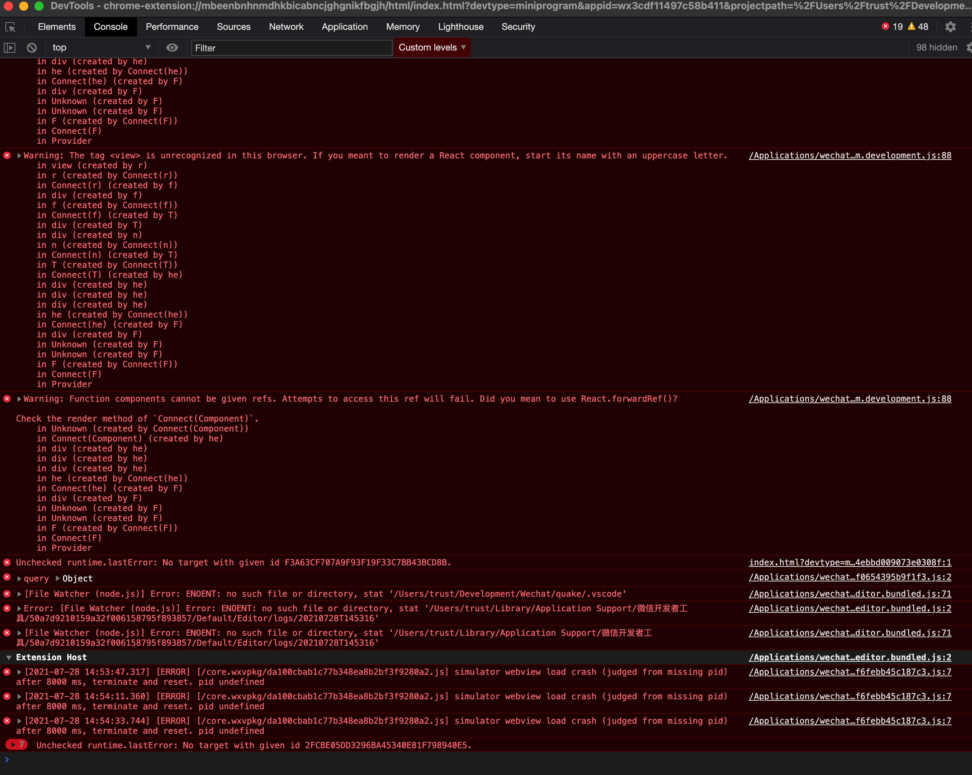Toggle the live expression eye icon
This screenshot has width=972, height=775.
(x=172, y=48)
